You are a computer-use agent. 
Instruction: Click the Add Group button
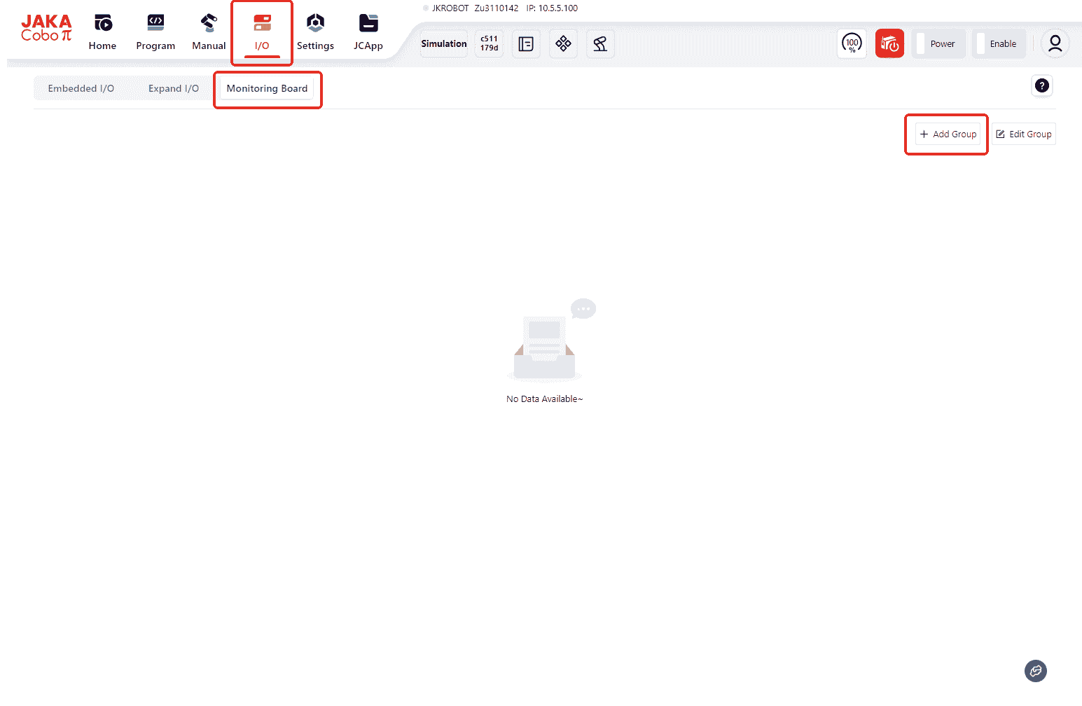pyautogui.click(x=948, y=134)
